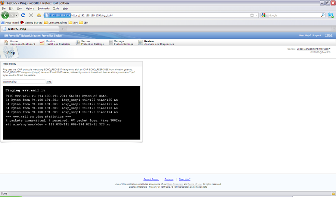Image resolution: width=336 pixels, height=197 pixels.
Task: Click the Contacts footer link
Action: tap(169, 179)
